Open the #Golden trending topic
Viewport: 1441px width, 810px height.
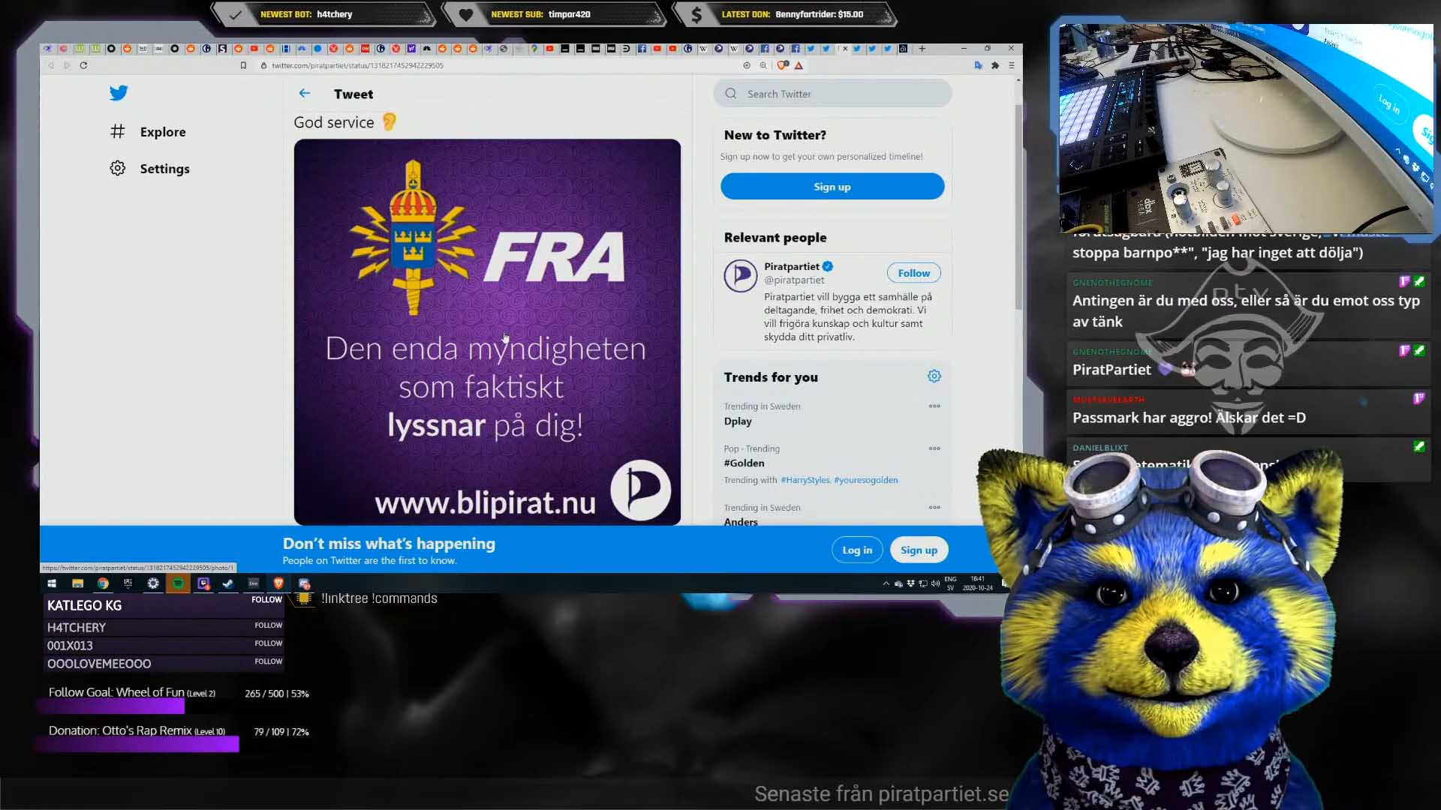tap(744, 463)
